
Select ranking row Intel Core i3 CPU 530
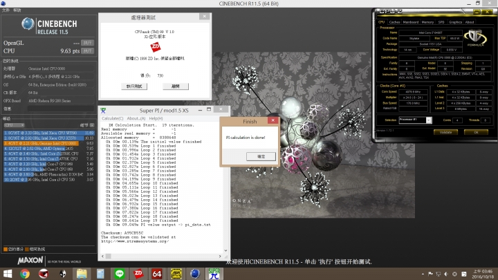pos(49,179)
